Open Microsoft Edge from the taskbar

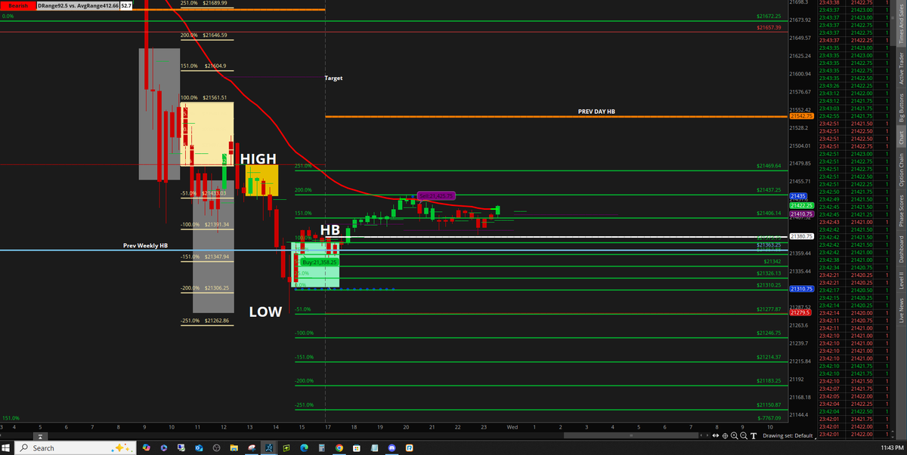coord(304,447)
